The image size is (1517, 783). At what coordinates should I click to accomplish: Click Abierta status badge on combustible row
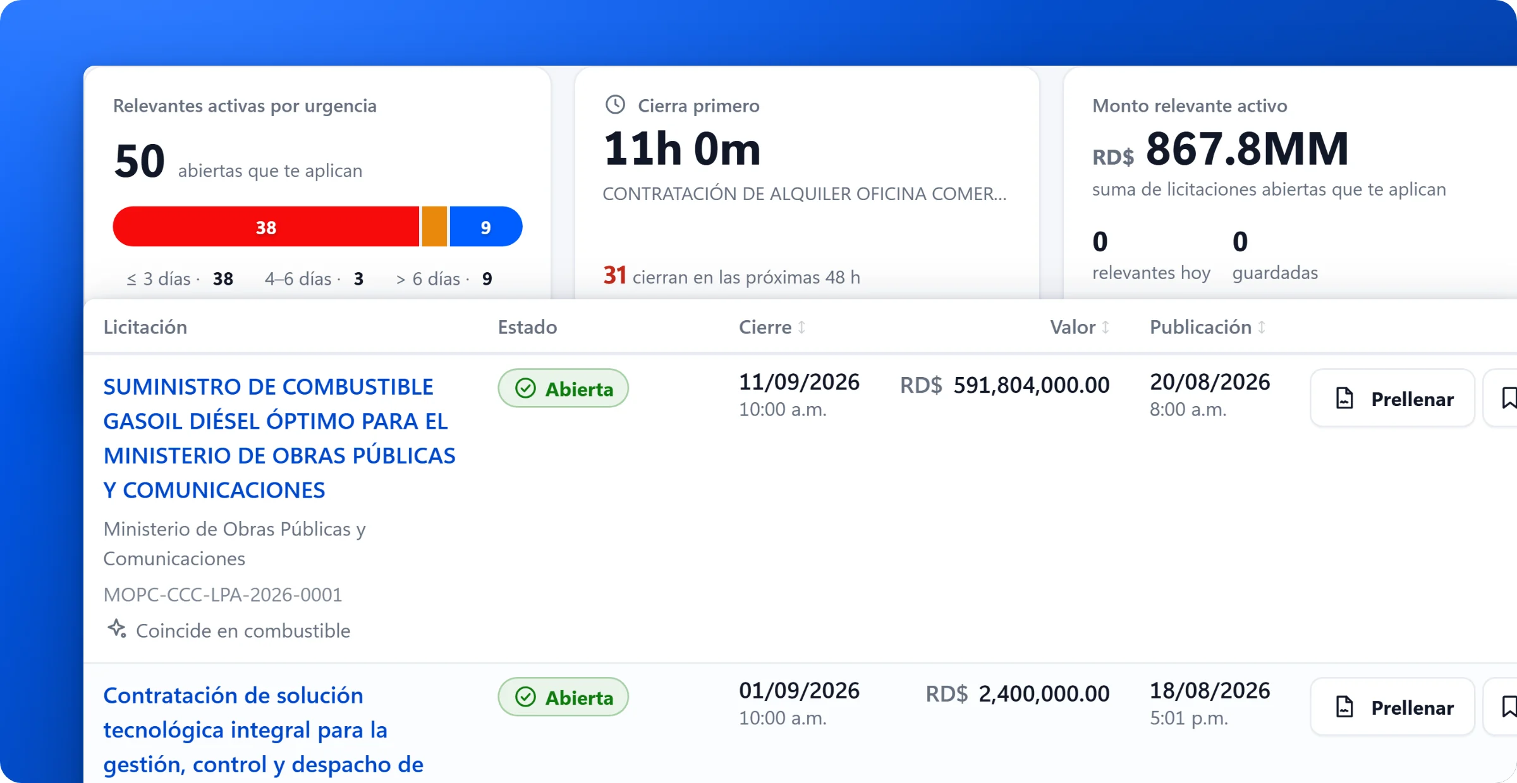[x=563, y=388]
